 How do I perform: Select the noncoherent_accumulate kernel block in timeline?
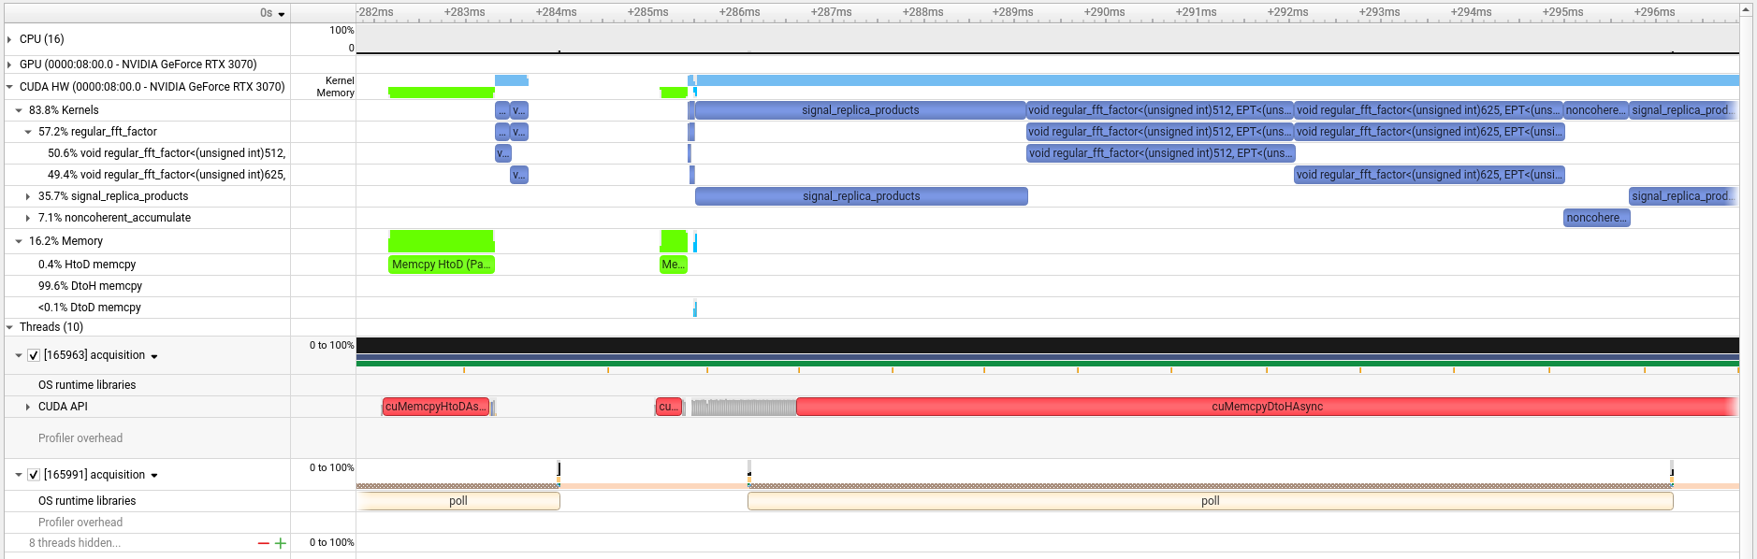(x=1596, y=218)
